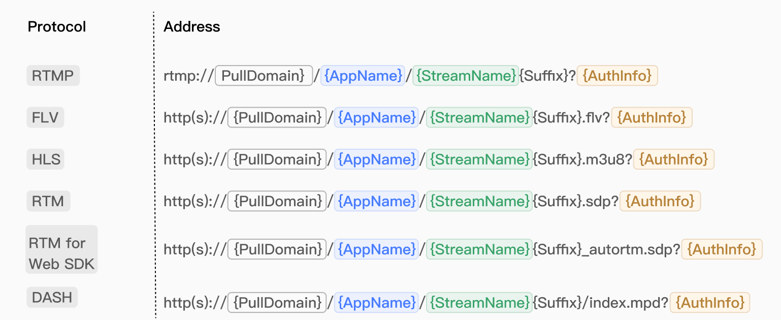Select {PullDomain} in the DASH address

pyautogui.click(x=277, y=303)
